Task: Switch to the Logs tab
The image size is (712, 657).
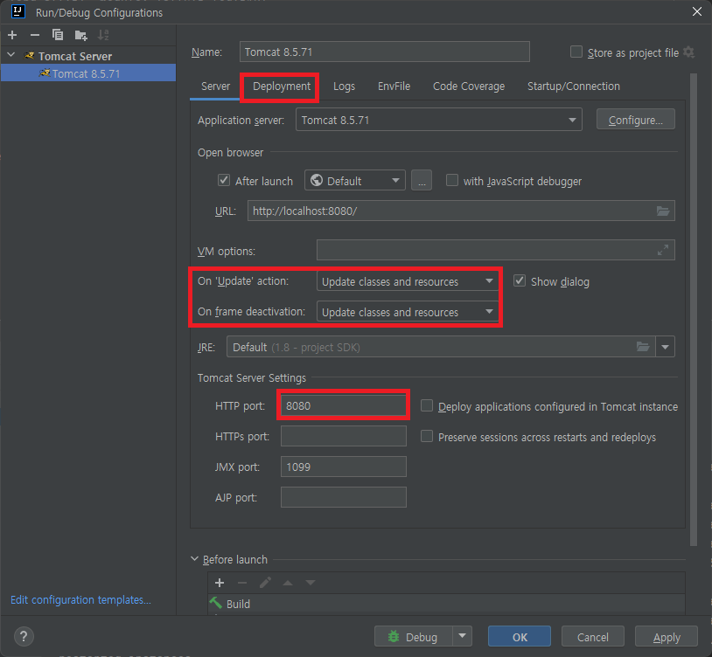Action: click(x=344, y=86)
